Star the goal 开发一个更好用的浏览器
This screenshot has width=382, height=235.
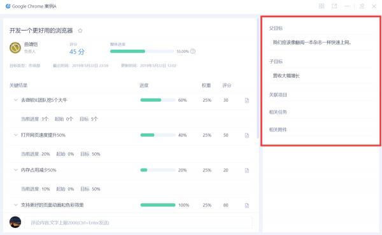[x=80, y=31]
